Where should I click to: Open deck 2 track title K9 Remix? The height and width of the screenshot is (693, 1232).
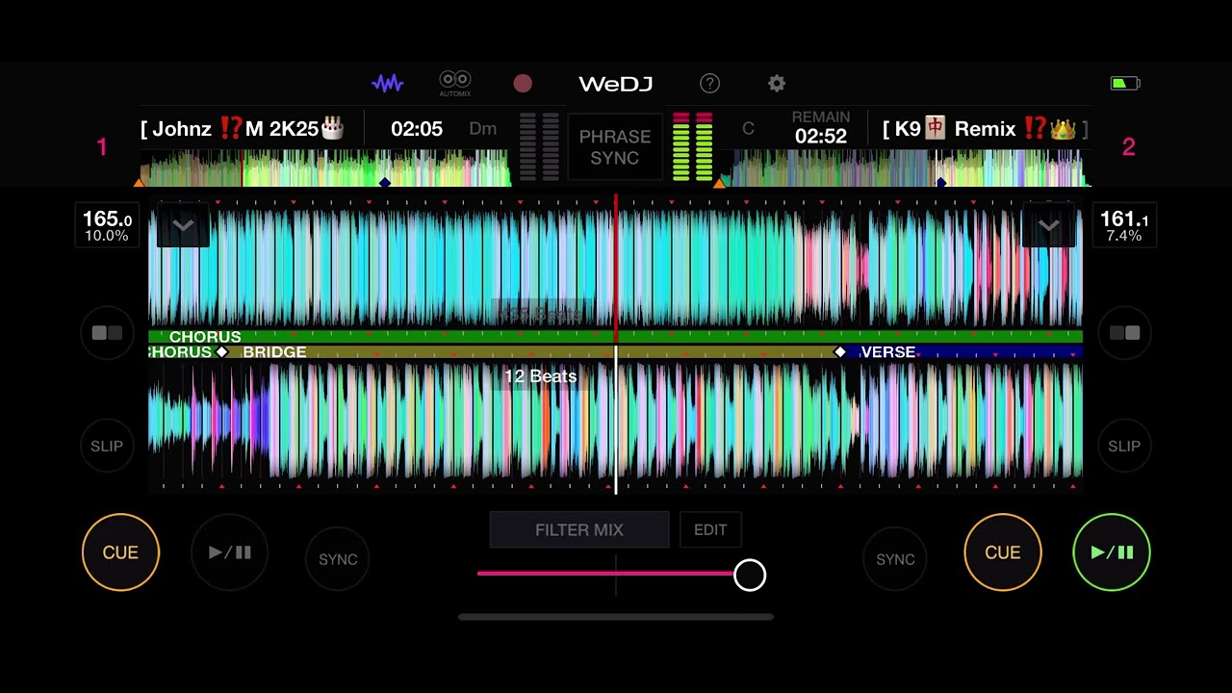pyautogui.click(x=986, y=129)
